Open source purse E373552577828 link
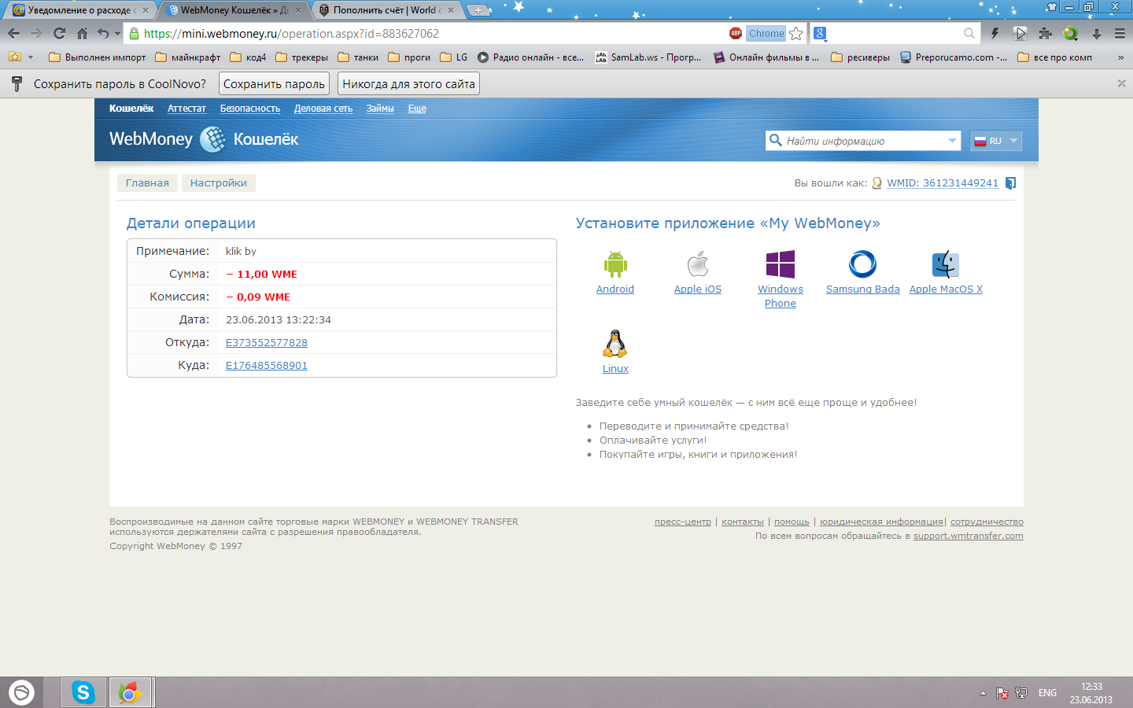Viewport: 1133px width, 708px height. 267,343
